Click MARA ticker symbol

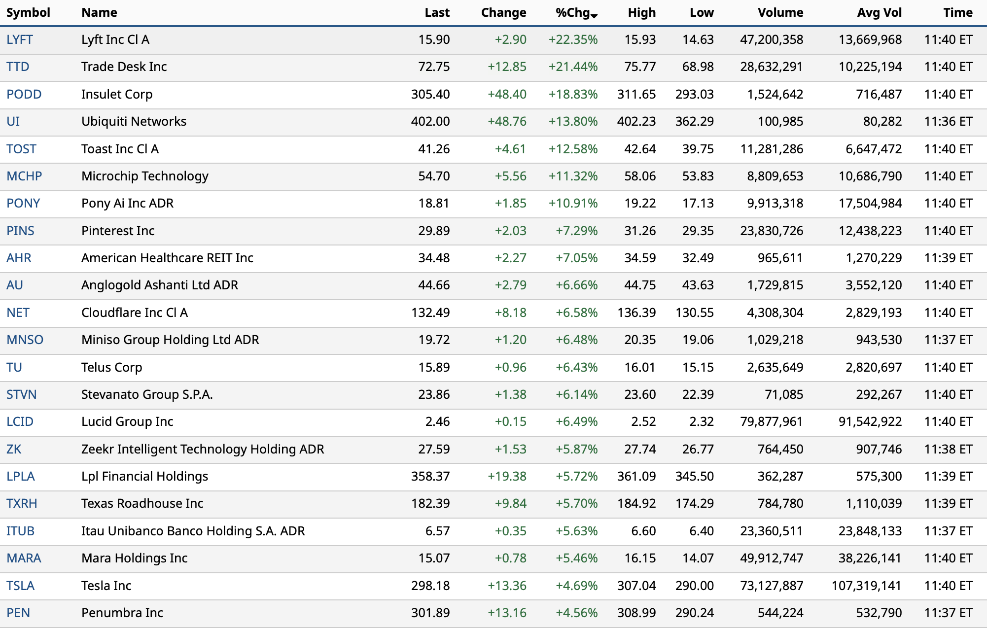[24, 558]
